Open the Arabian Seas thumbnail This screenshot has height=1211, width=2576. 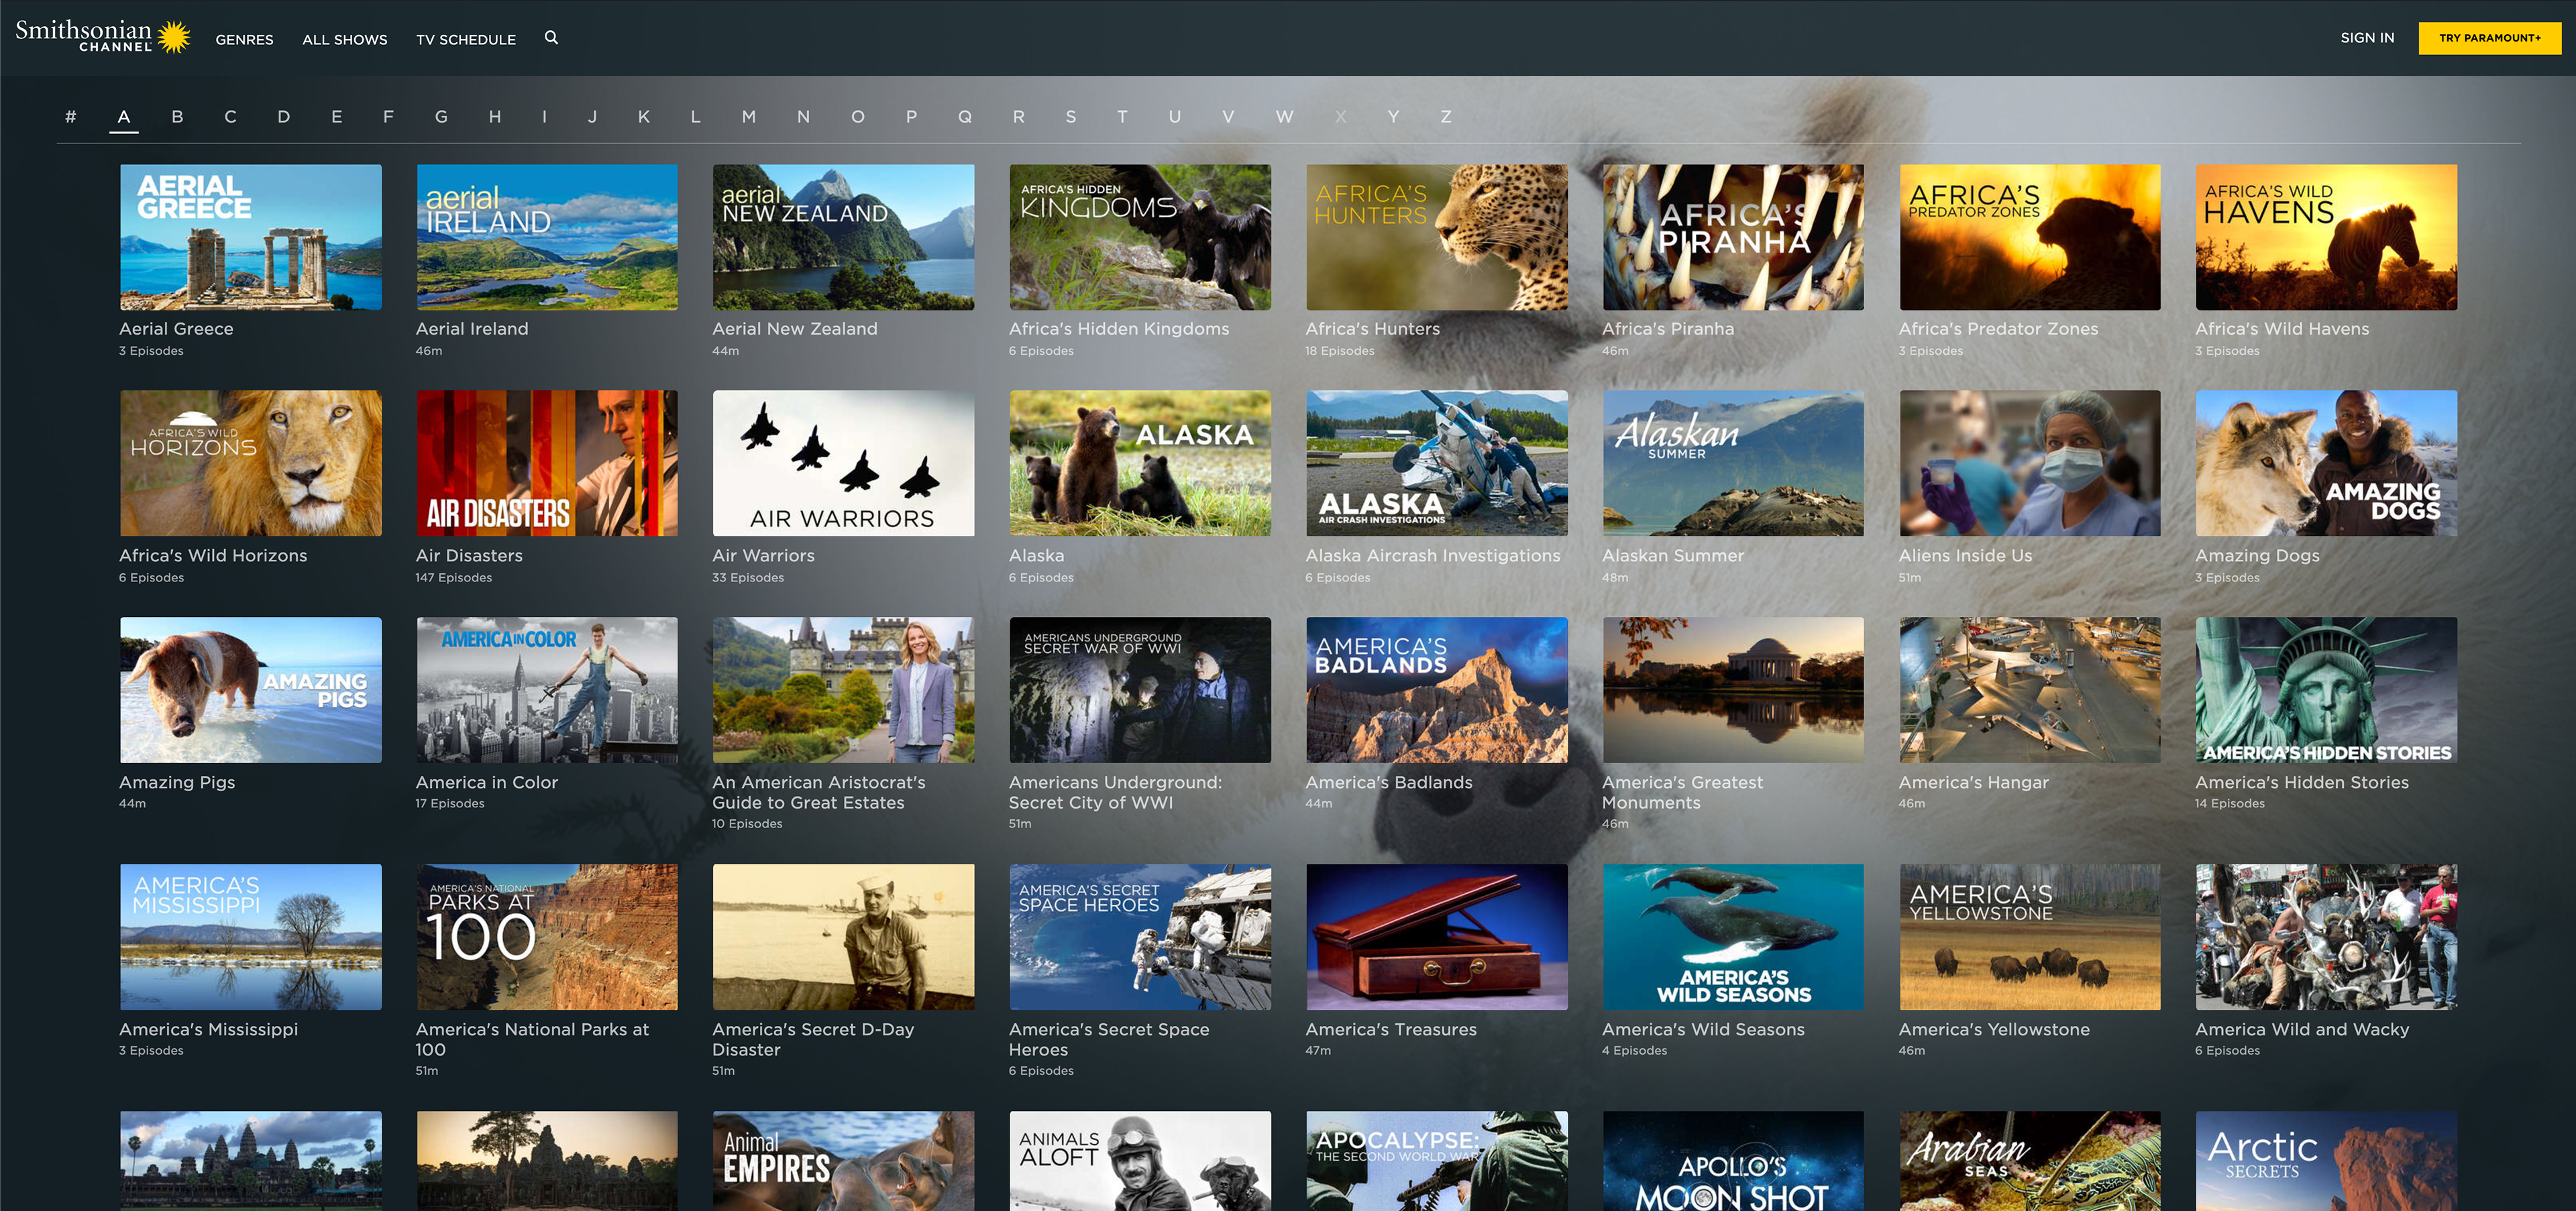(2030, 1161)
